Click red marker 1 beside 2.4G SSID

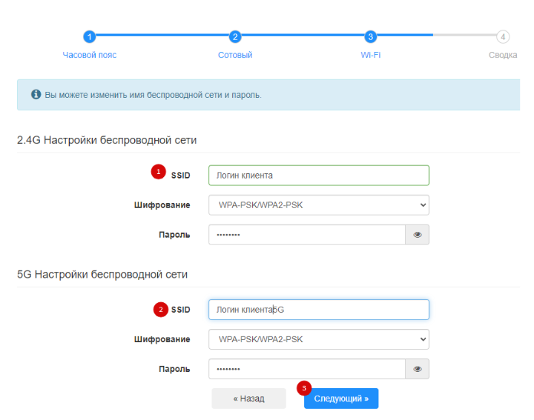pos(157,172)
